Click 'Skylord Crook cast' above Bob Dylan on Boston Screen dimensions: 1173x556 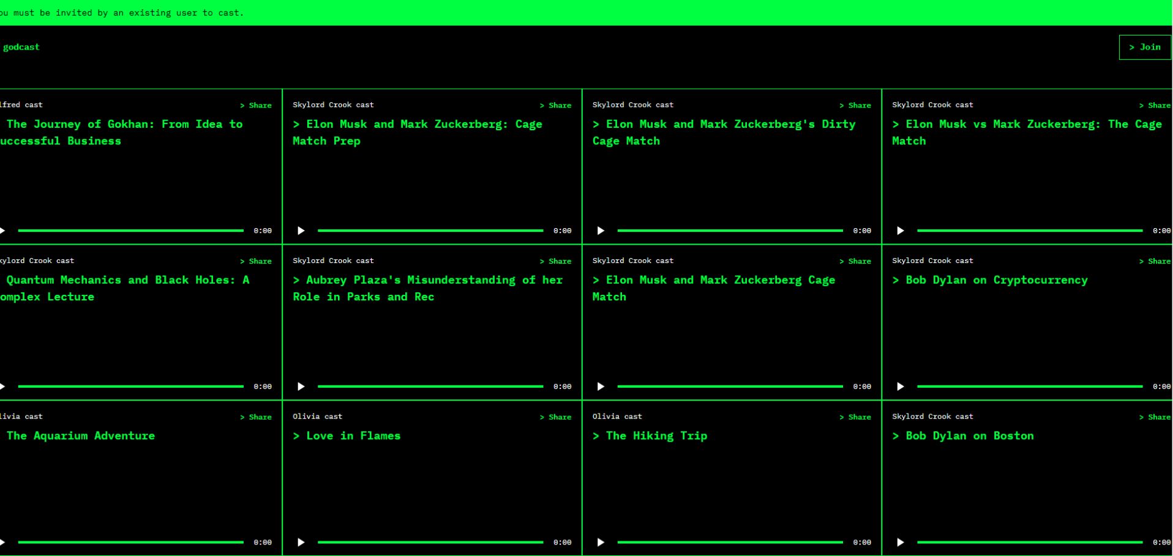tap(932, 417)
